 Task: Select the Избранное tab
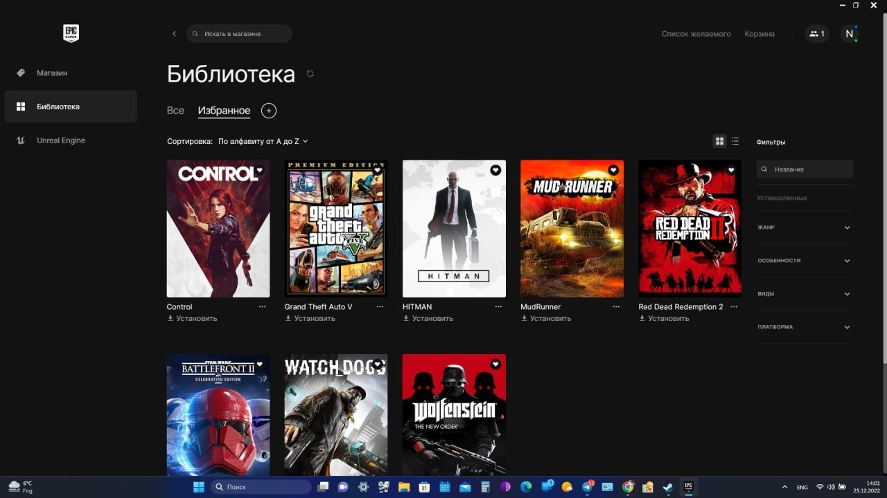pos(224,111)
